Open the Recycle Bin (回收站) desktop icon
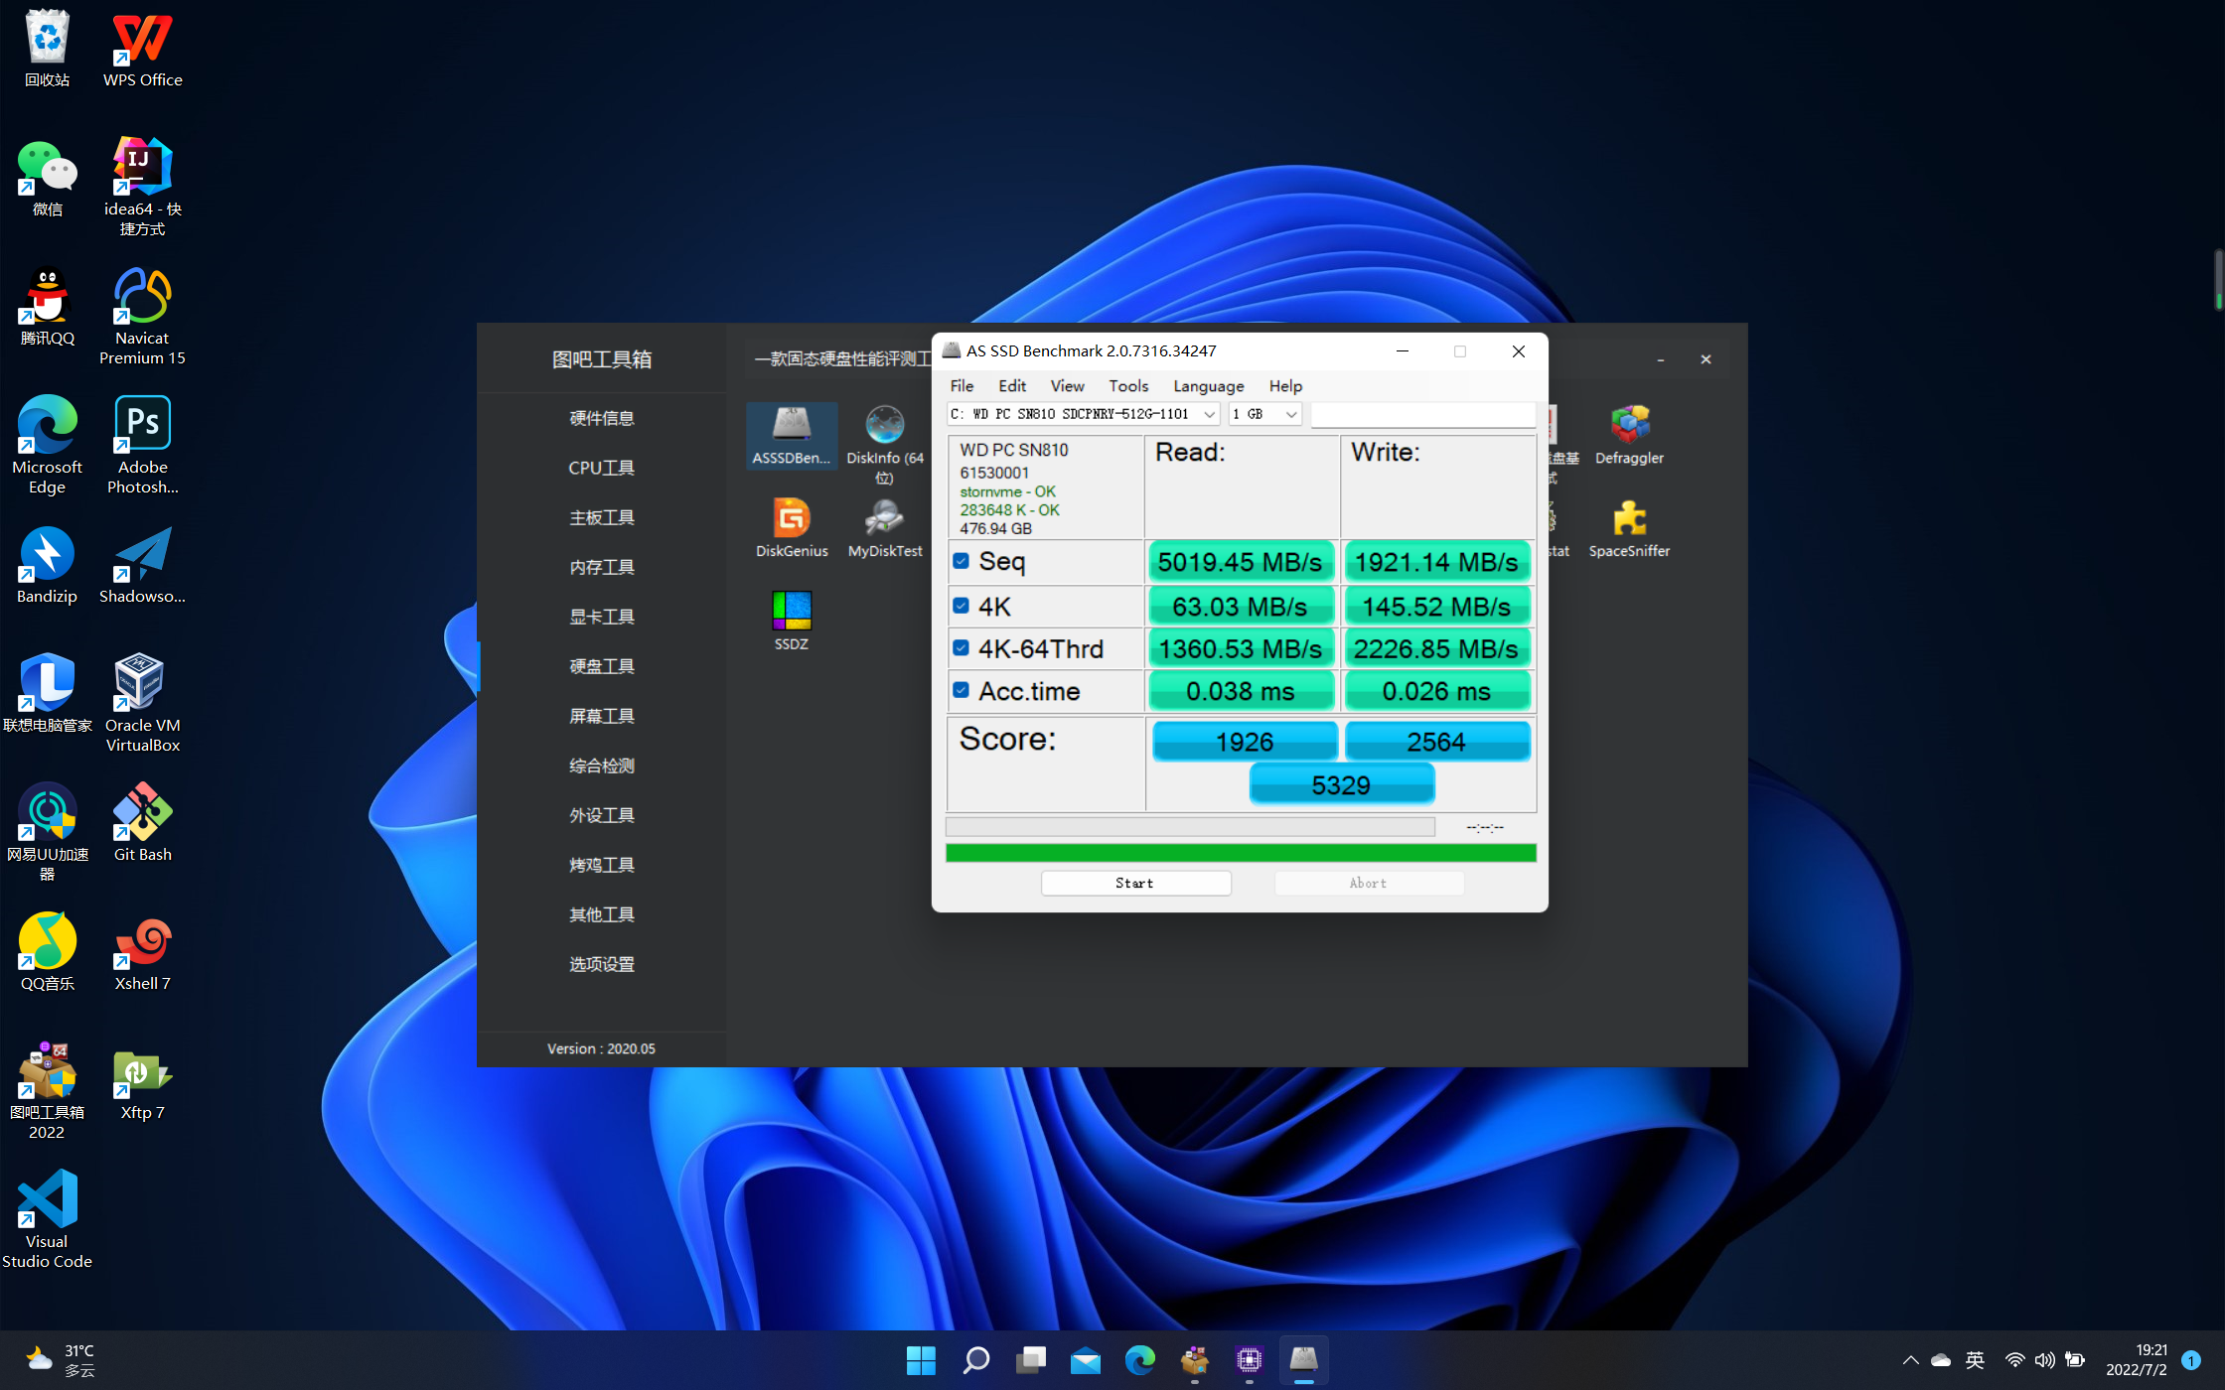 (47, 49)
